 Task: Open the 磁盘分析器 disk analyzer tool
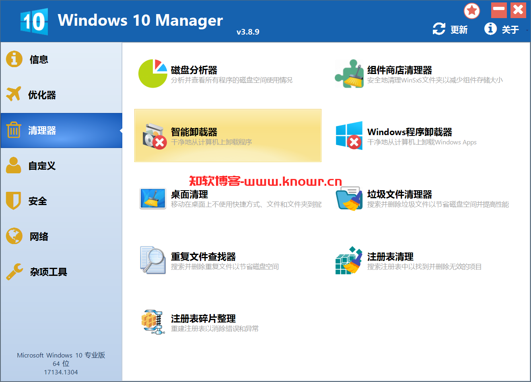pyautogui.click(x=228, y=74)
